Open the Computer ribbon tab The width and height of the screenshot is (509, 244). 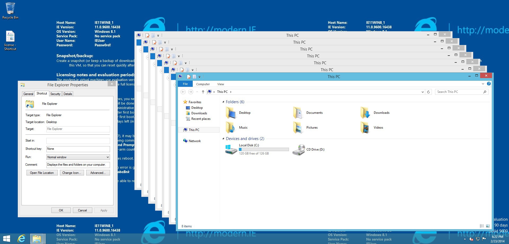(x=203, y=84)
